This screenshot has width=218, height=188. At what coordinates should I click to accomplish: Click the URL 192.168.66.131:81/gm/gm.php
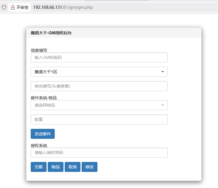click(63, 7)
